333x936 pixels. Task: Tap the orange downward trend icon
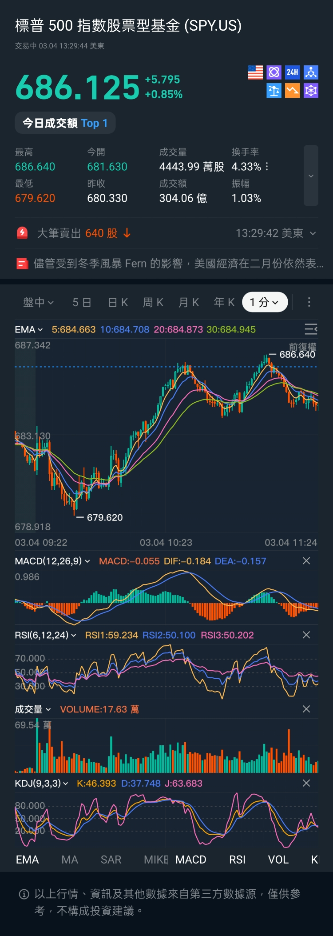(292, 91)
